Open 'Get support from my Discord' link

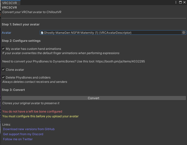(23, 134)
